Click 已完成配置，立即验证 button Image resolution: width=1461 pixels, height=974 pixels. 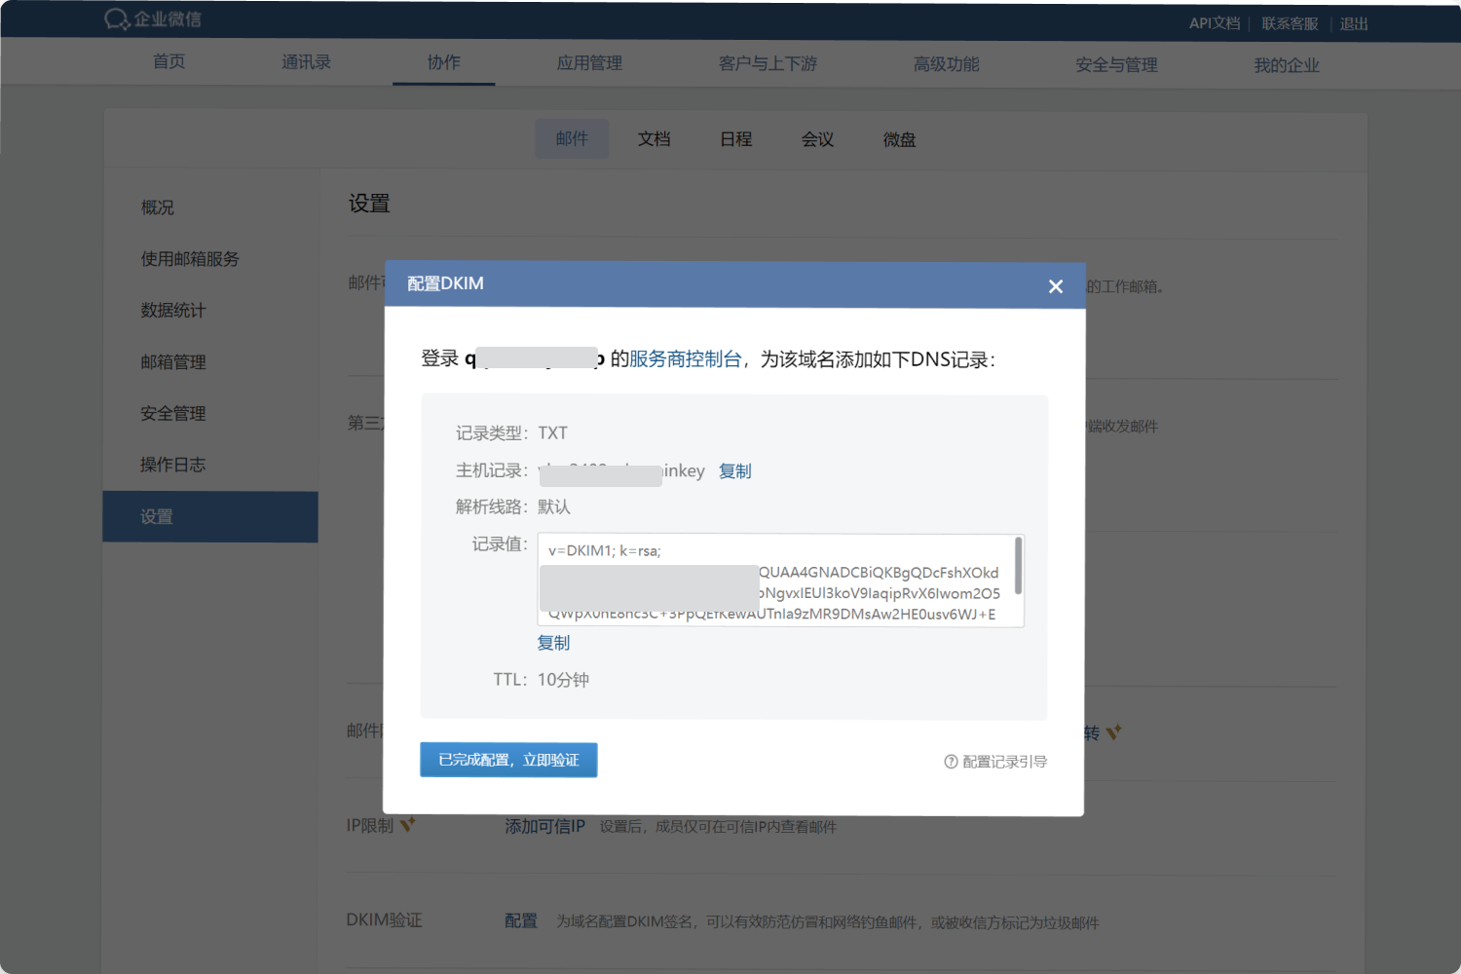click(x=508, y=760)
